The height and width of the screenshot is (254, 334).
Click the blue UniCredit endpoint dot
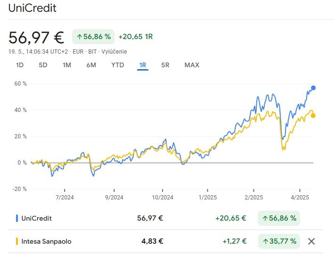pyautogui.click(x=313, y=87)
